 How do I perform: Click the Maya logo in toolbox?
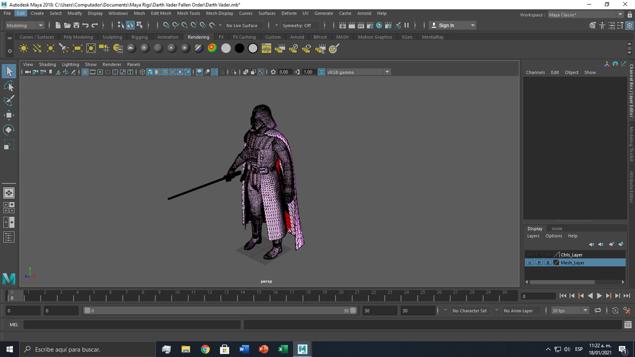(x=9, y=279)
